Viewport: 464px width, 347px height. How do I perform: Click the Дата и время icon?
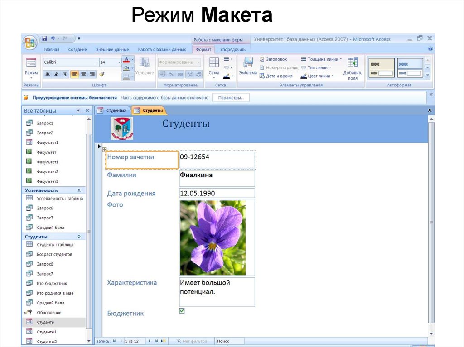point(262,76)
